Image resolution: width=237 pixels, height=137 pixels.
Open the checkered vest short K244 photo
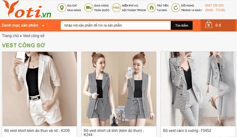pos(119,89)
